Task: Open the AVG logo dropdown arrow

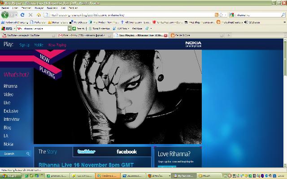Action: coord(14,29)
